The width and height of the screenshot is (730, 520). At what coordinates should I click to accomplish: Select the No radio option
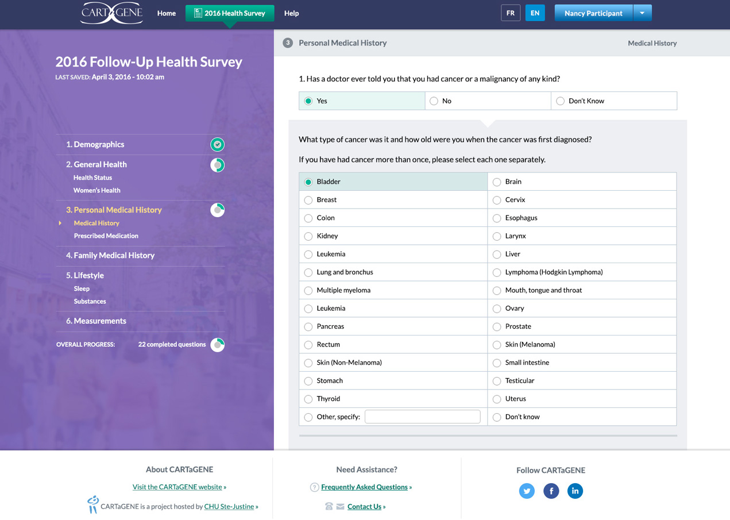coord(434,101)
